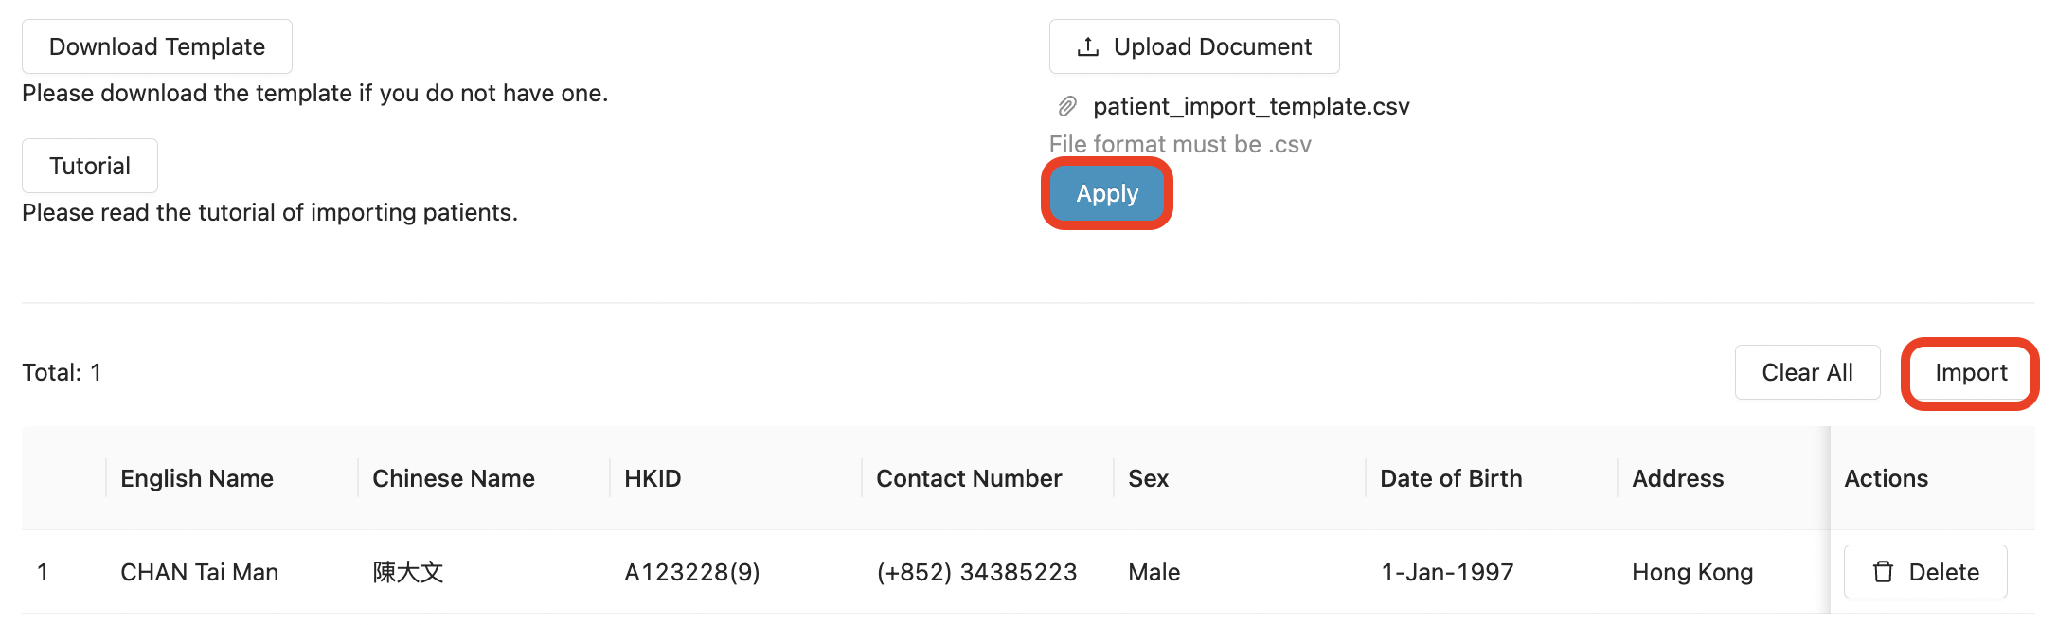Open patient_import_template.csv file link
Screen dimensions: 2057x625
click(1250, 106)
